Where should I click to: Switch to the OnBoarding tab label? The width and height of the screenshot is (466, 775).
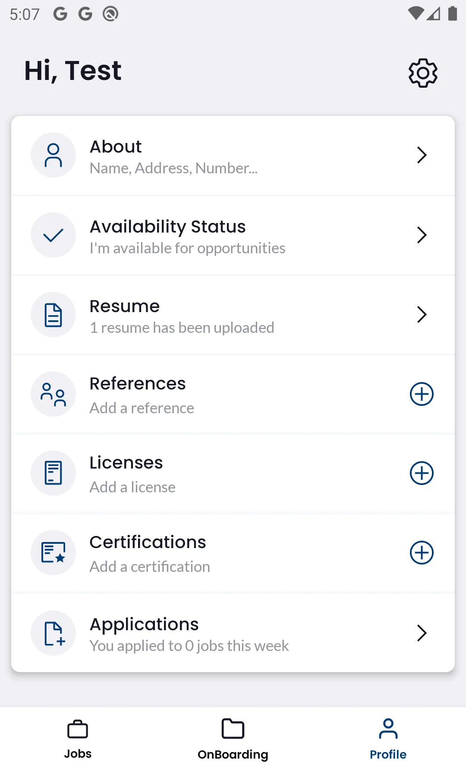[x=233, y=755]
